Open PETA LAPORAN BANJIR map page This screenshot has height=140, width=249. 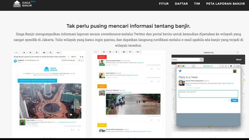click(x=225, y=4)
